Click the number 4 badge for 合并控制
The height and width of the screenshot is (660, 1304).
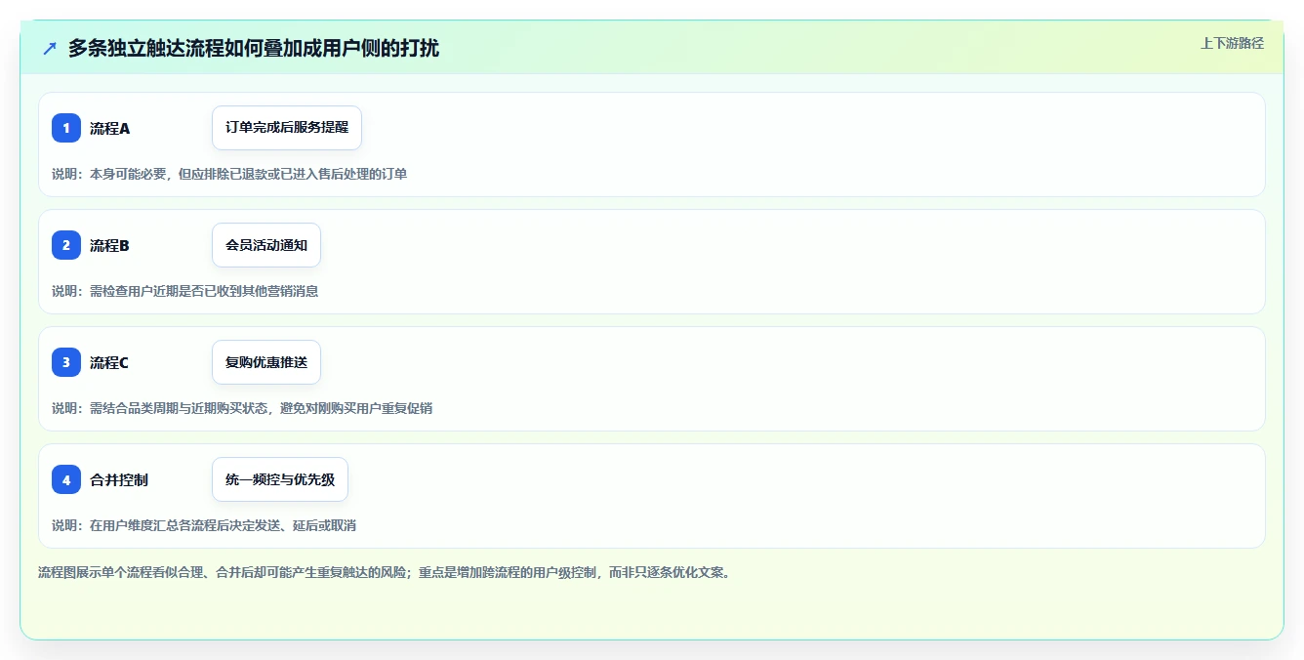[66, 479]
